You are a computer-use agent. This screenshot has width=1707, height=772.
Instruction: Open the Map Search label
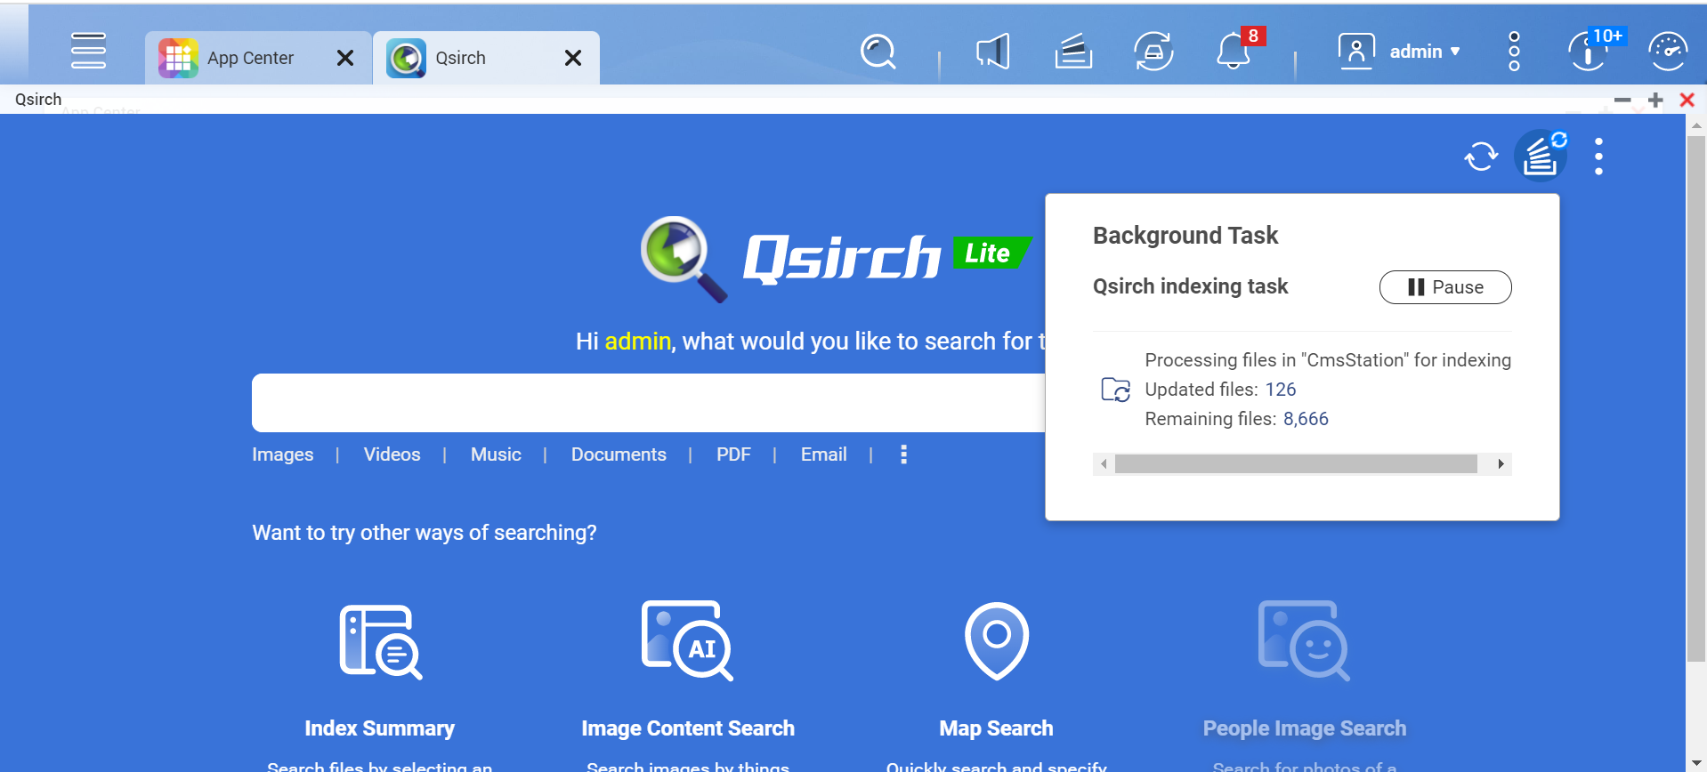996,728
